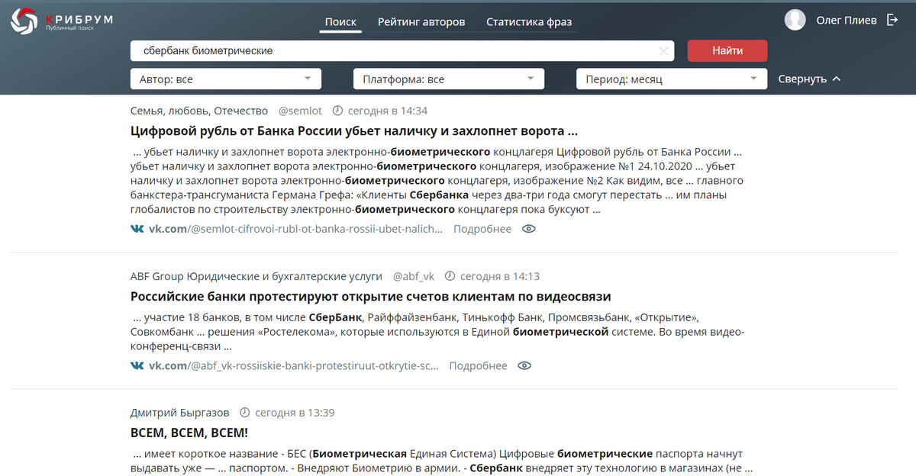Image resolution: width=916 pixels, height=476 pixels.
Task: Click Подробнее under the semlot post
Action: pyautogui.click(x=482, y=229)
